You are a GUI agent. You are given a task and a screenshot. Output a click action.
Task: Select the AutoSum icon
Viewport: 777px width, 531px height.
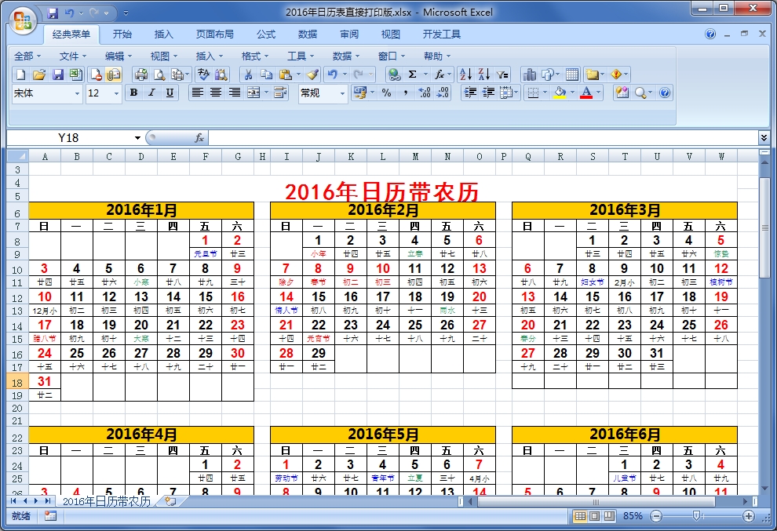(412, 74)
